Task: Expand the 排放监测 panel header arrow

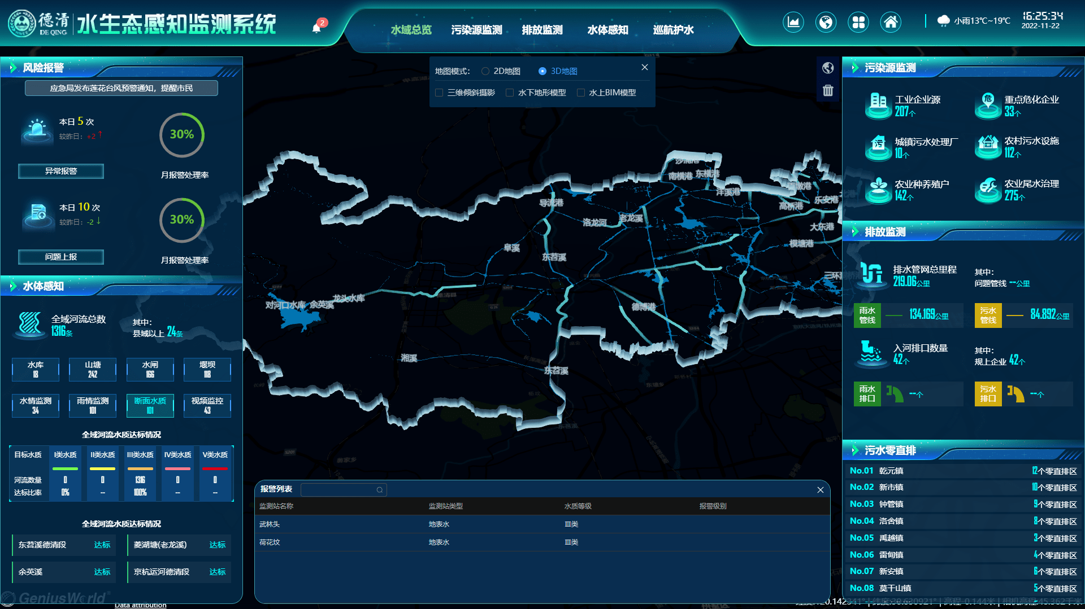Action: 855,232
